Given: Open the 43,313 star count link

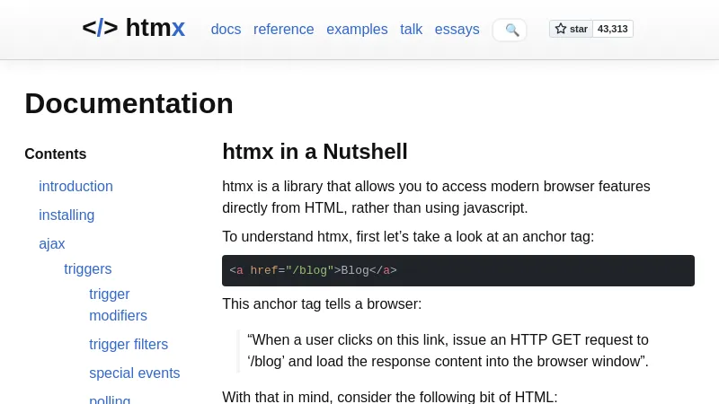Looking at the screenshot, I should click(613, 29).
